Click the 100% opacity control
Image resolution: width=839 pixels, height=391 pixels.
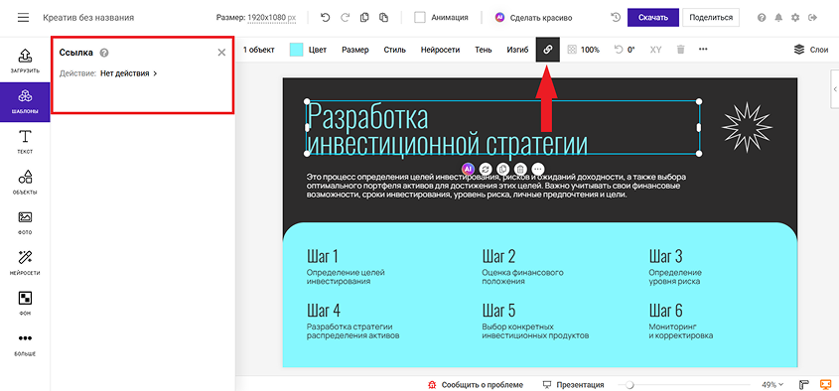584,50
